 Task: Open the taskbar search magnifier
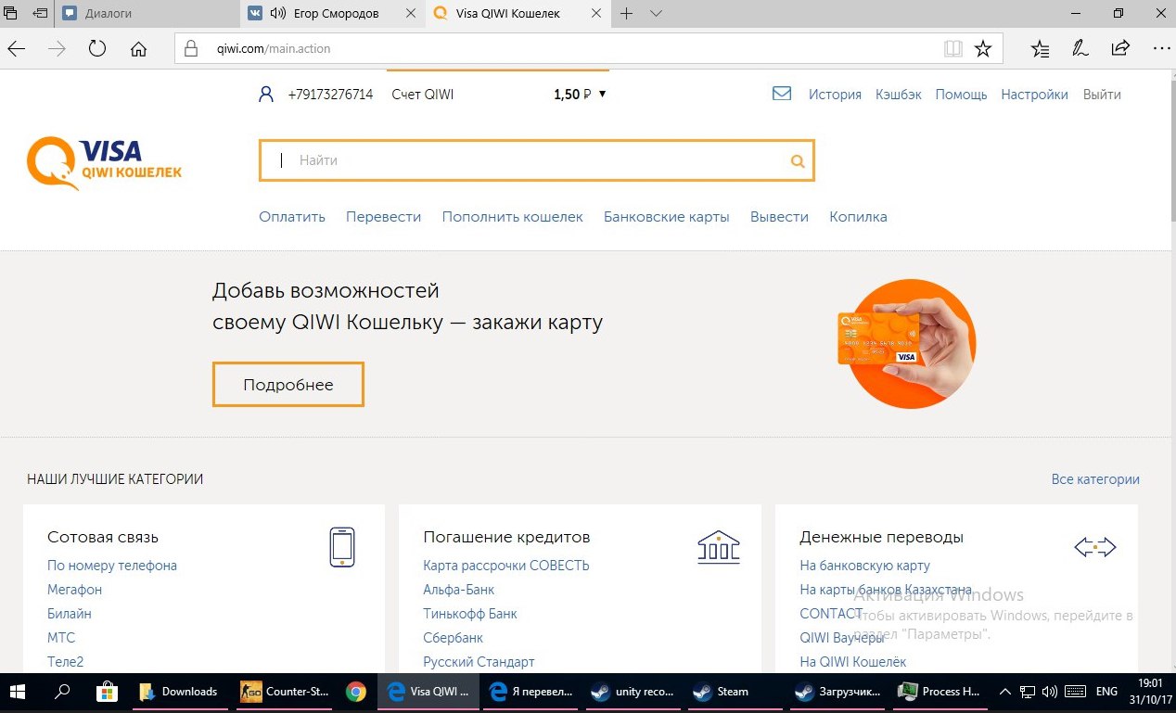pyautogui.click(x=62, y=692)
